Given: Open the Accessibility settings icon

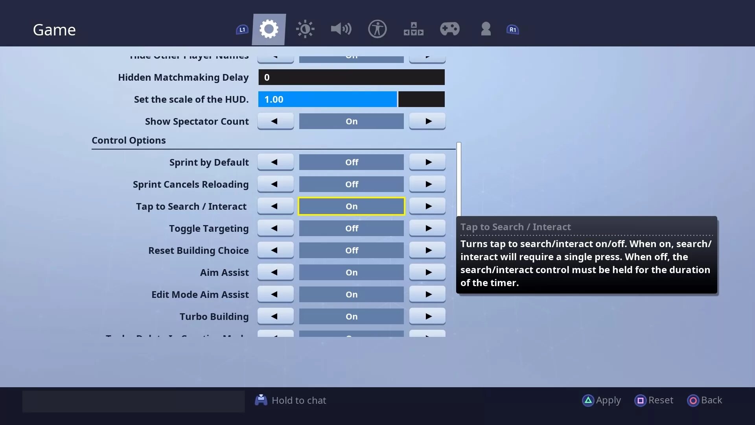Looking at the screenshot, I should 377,29.
